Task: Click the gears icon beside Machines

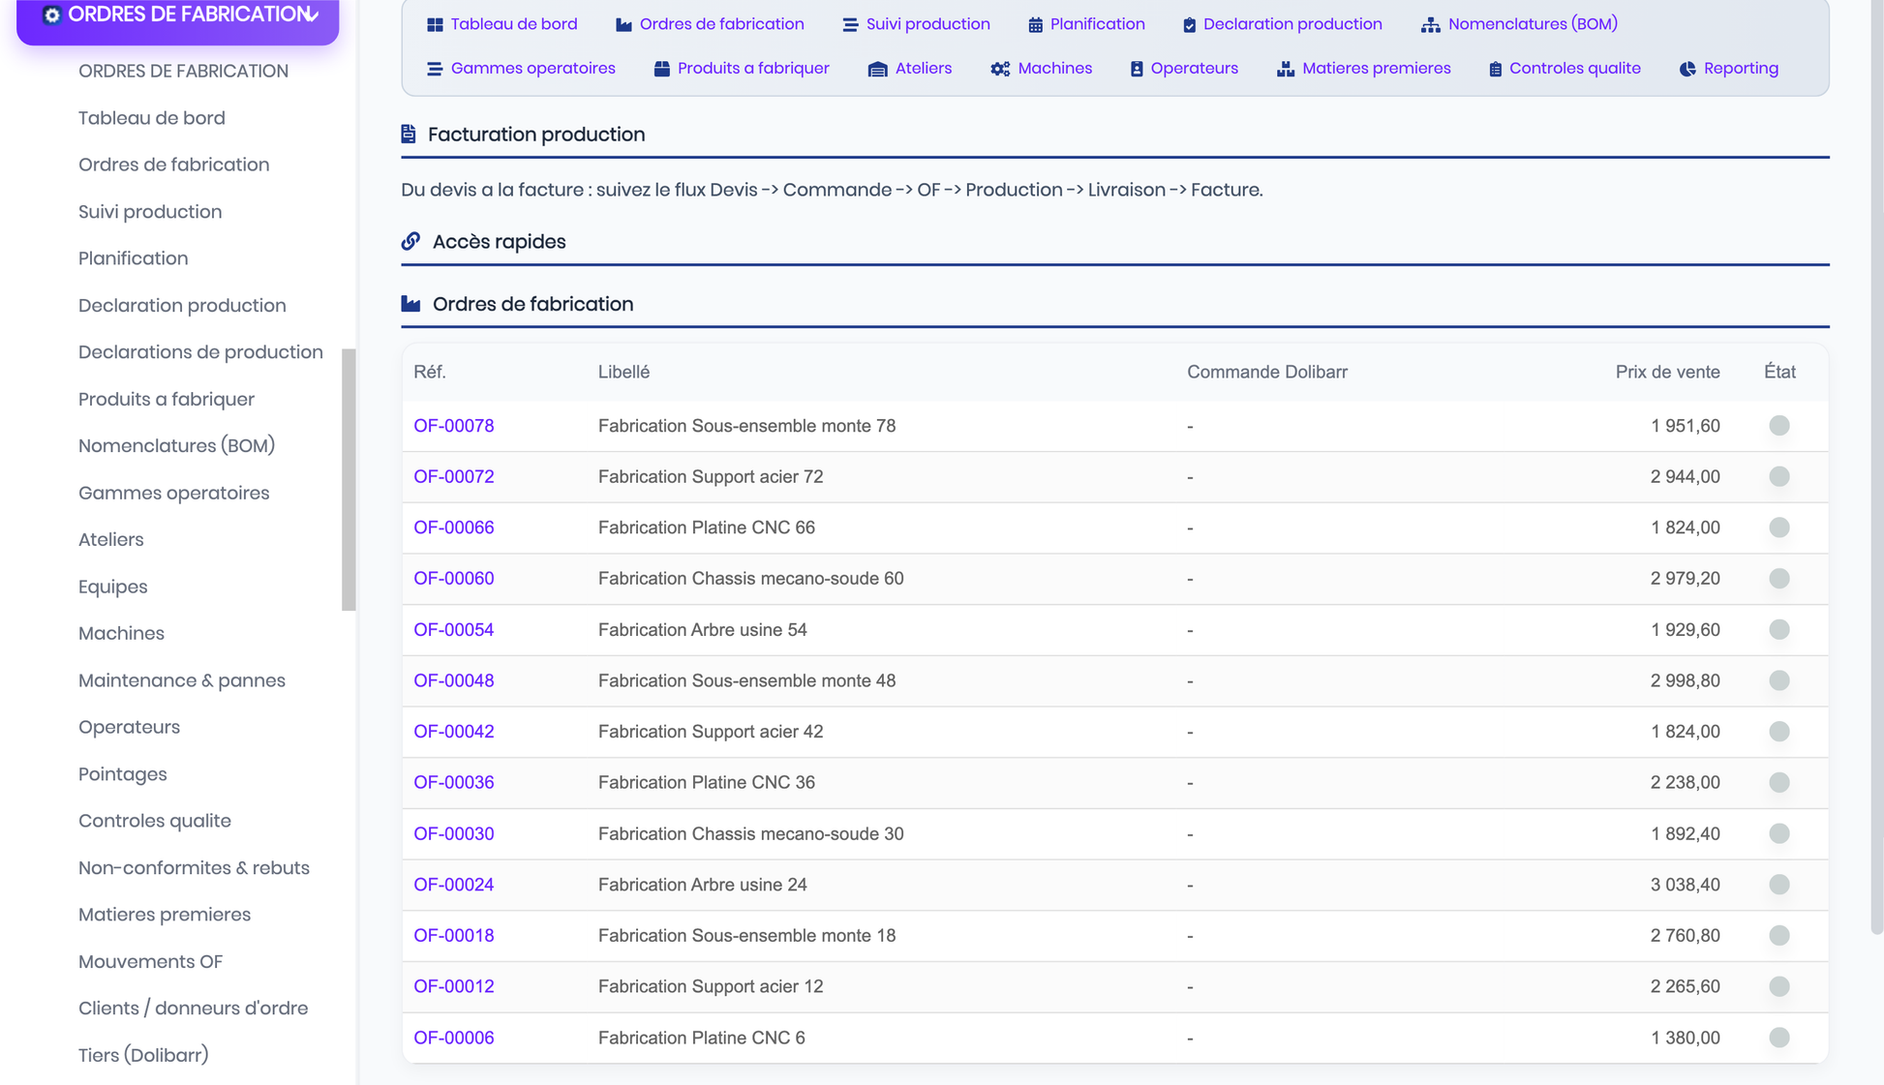Action: pyautogui.click(x=1000, y=69)
